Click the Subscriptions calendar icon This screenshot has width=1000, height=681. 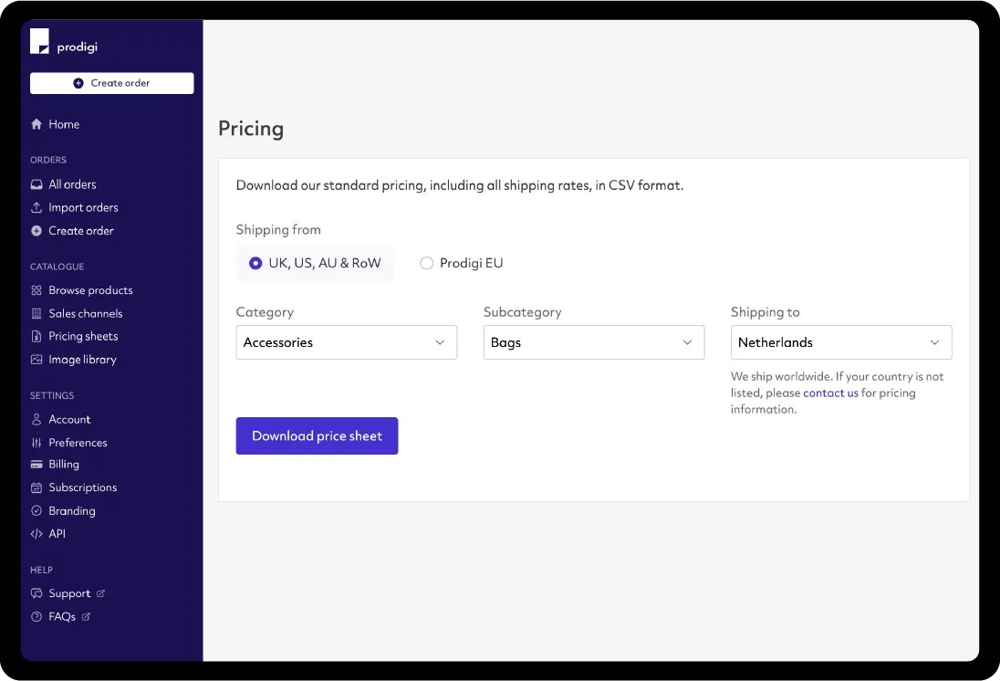point(36,487)
